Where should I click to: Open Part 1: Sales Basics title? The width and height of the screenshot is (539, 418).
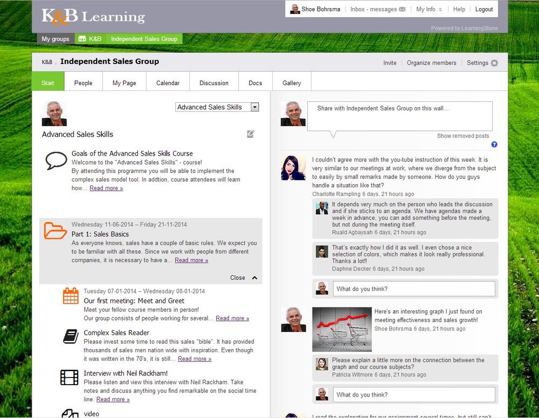pyautogui.click(x=100, y=234)
